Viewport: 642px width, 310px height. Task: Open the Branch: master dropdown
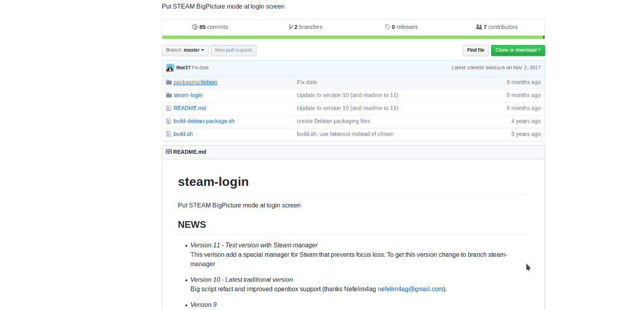click(185, 50)
